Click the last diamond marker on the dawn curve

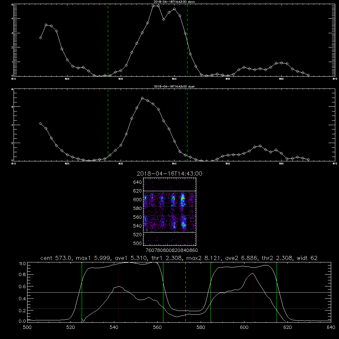308,75
